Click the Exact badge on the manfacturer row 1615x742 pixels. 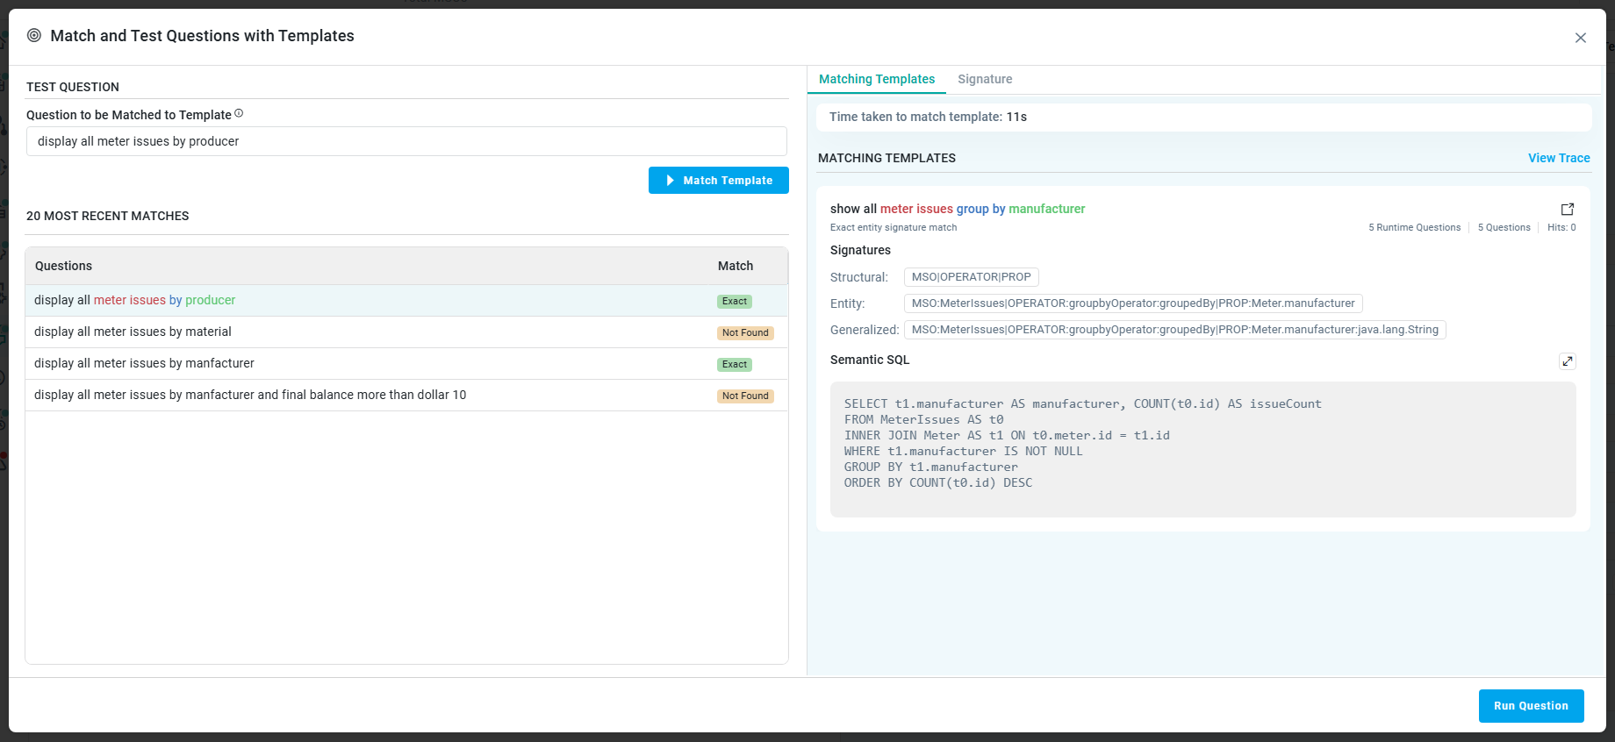pyautogui.click(x=735, y=364)
